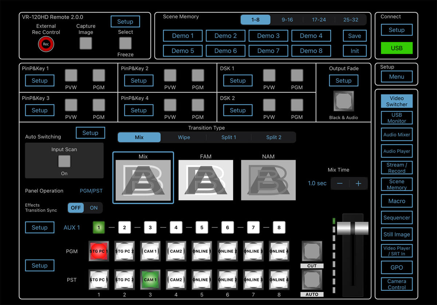Select CAM2 on the PGM row

coord(176,251)
